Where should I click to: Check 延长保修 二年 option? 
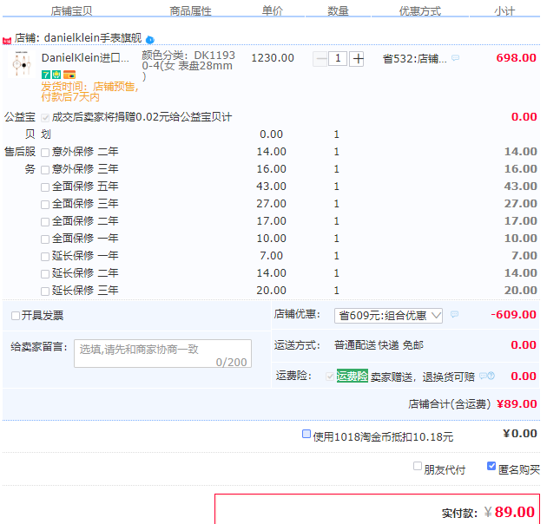click(x=45, y=274)
